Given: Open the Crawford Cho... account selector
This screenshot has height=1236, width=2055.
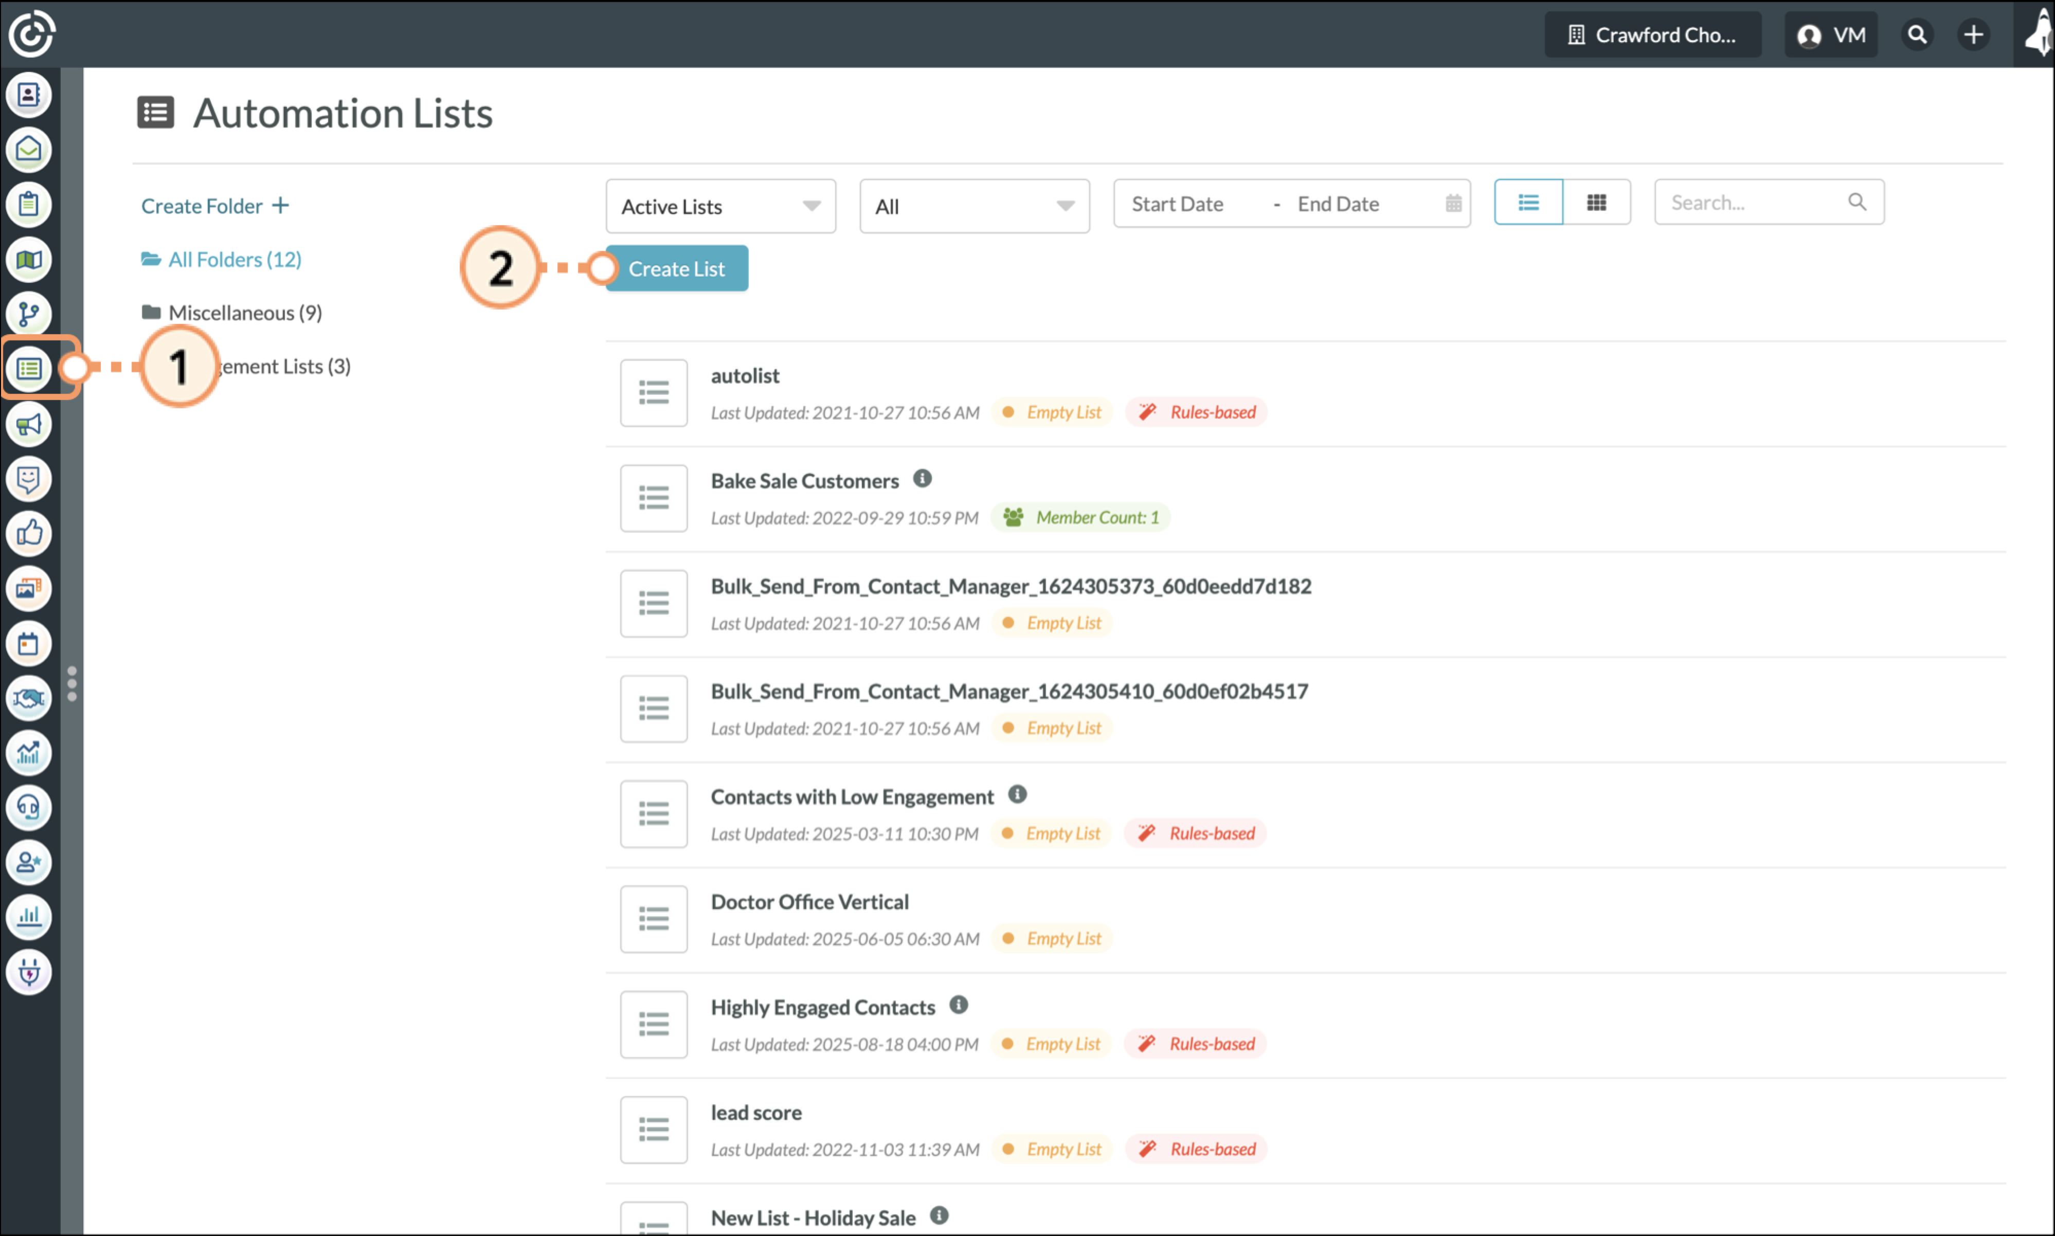Looking at the screenshot, I should pos(1653,35).
